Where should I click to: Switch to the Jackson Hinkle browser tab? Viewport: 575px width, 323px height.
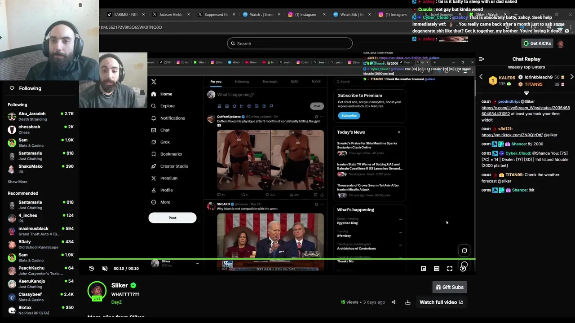coord(171,14)
